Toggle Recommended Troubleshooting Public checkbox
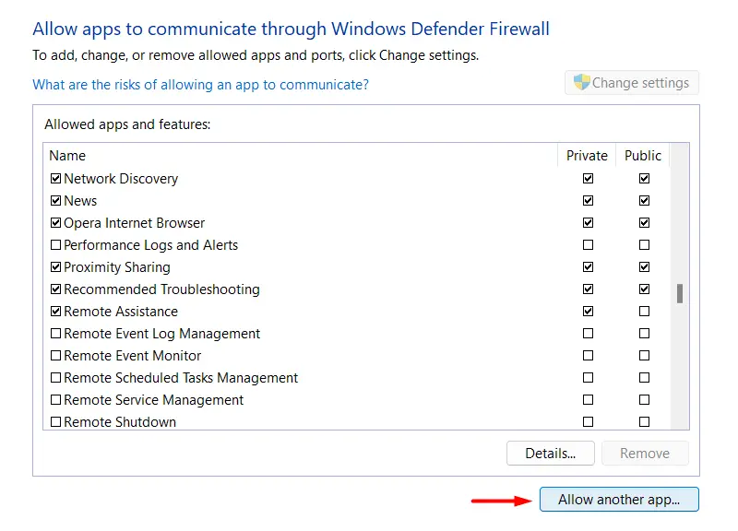 [x=644, y=289]
